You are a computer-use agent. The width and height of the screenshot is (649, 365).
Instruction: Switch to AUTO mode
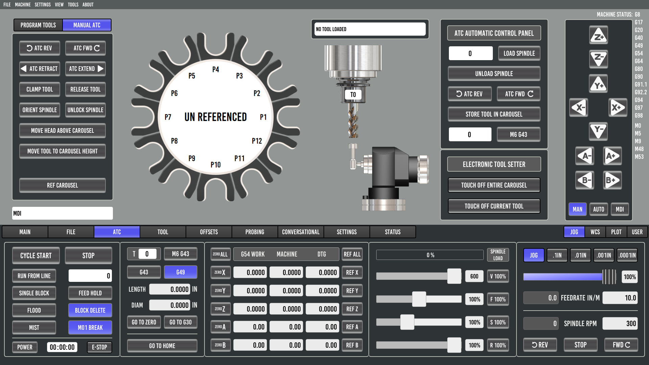click(598, 209)
